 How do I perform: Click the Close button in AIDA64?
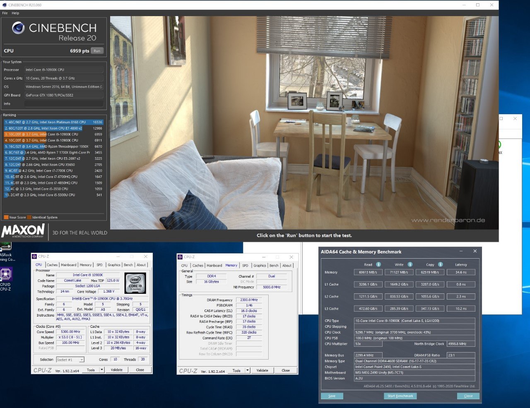coord(468,396)
